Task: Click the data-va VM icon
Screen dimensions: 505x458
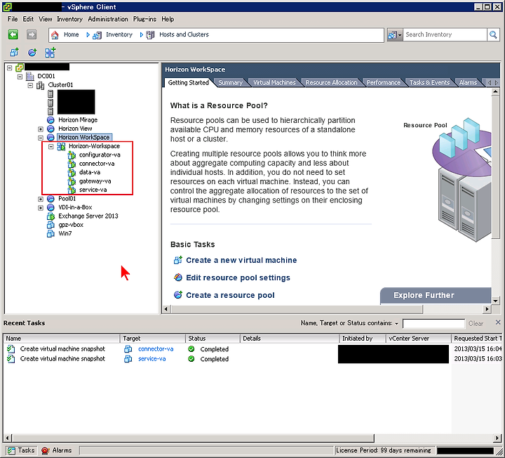Action: (72, 173)
